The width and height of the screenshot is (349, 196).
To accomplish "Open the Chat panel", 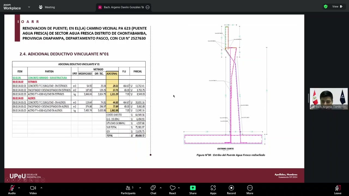I will (x=153, y=190).
